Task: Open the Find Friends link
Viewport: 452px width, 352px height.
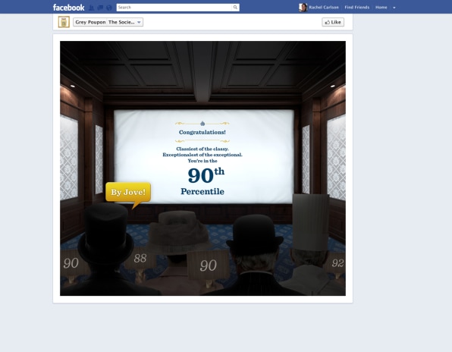Action: tap(357, 8)
